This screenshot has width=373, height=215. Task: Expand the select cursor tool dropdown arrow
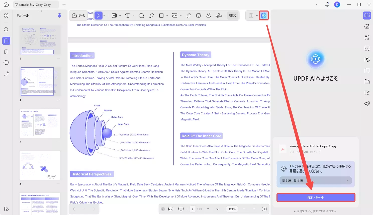click(x=105, y=16)
